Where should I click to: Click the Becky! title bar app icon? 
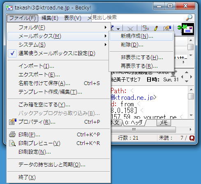[9, 8]
